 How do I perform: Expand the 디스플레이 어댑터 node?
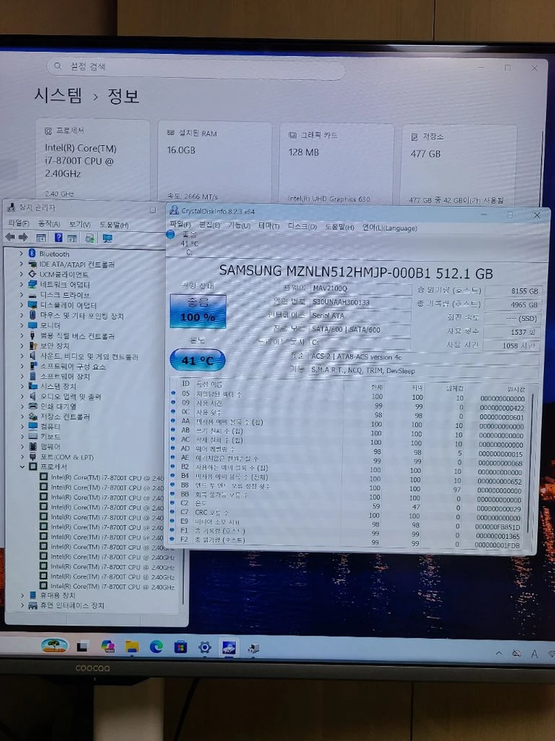21,305
